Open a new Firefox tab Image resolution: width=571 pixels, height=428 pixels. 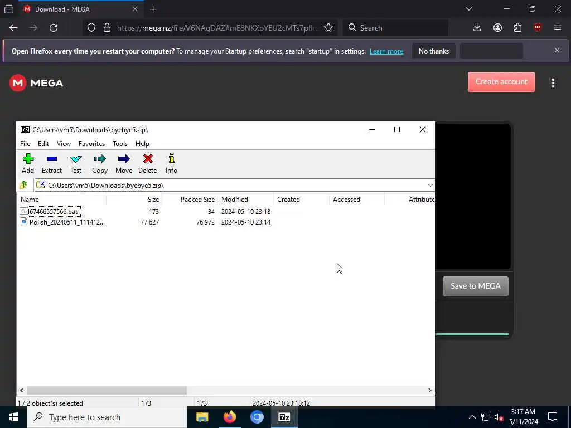[x=153, y=9]
